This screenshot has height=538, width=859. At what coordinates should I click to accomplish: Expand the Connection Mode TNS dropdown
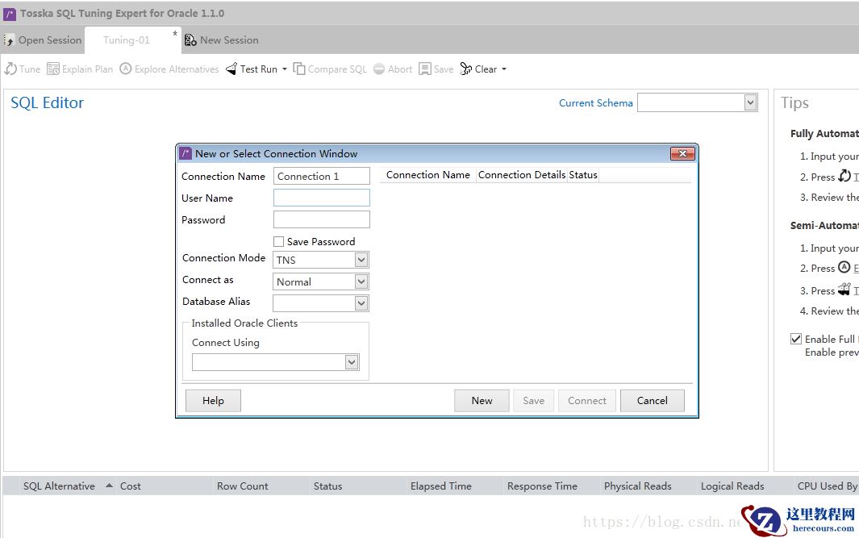361,260
